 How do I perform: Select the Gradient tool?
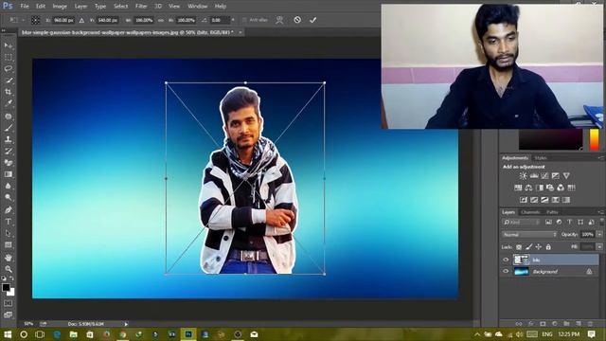click(9, 174)
